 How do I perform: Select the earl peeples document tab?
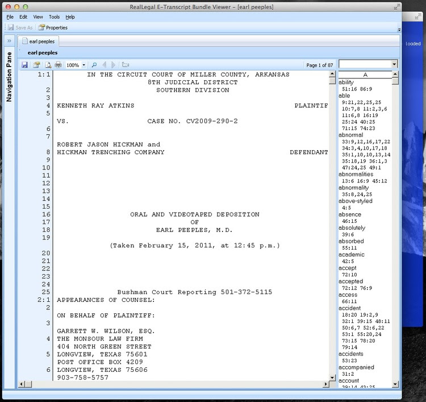click(39, 42)
